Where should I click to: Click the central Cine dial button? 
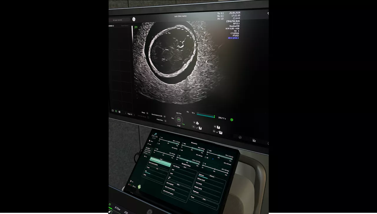click(x=179, y=120)
